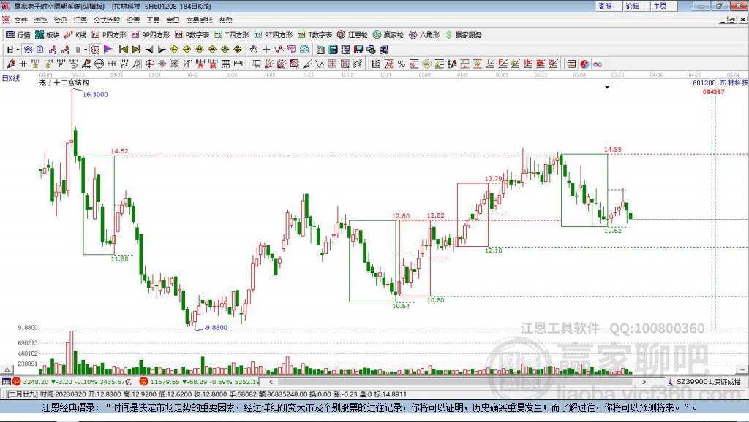
Task: Click the horizontal scrollbar right arrow
Action: (644, 381)
